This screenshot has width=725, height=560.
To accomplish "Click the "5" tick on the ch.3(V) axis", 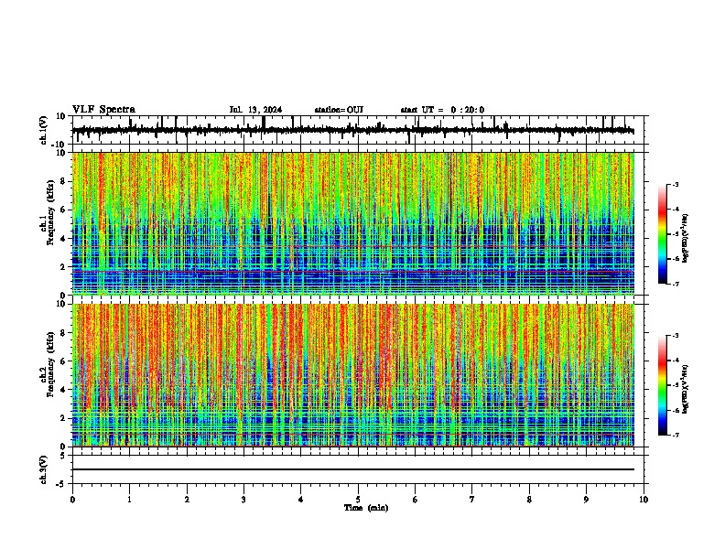I will pos(63,456).
